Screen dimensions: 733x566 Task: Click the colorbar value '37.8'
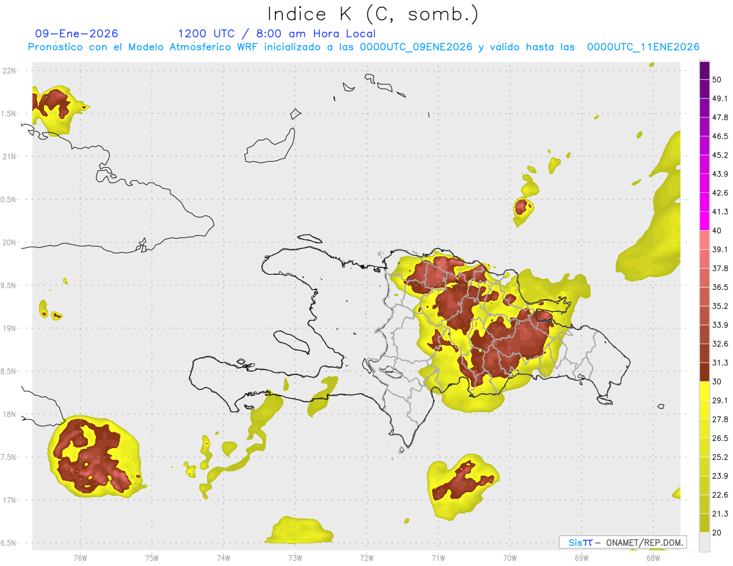(x=721, y=269)
